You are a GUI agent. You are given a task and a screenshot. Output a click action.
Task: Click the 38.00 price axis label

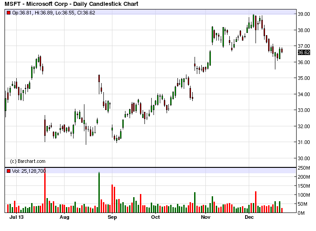(304, 30)
